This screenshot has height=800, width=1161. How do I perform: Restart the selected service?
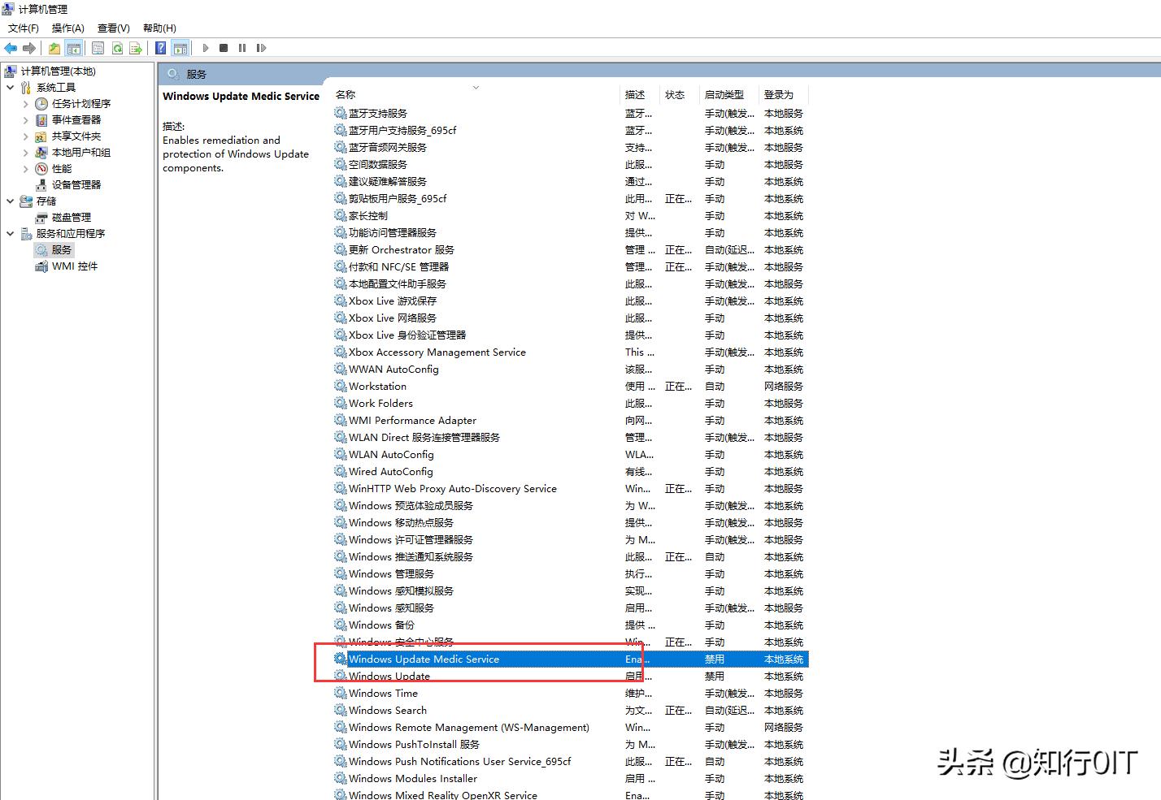[x=262, y=47]
